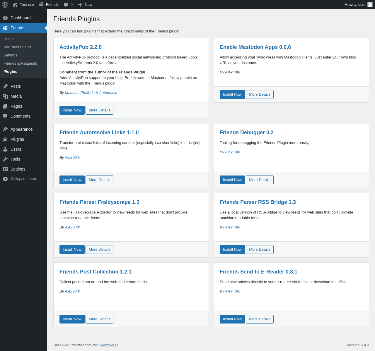View More Details for Friends Parser Fraidyscrape
This screenshot has height=351, width=375.
click(x=99, y=250)
